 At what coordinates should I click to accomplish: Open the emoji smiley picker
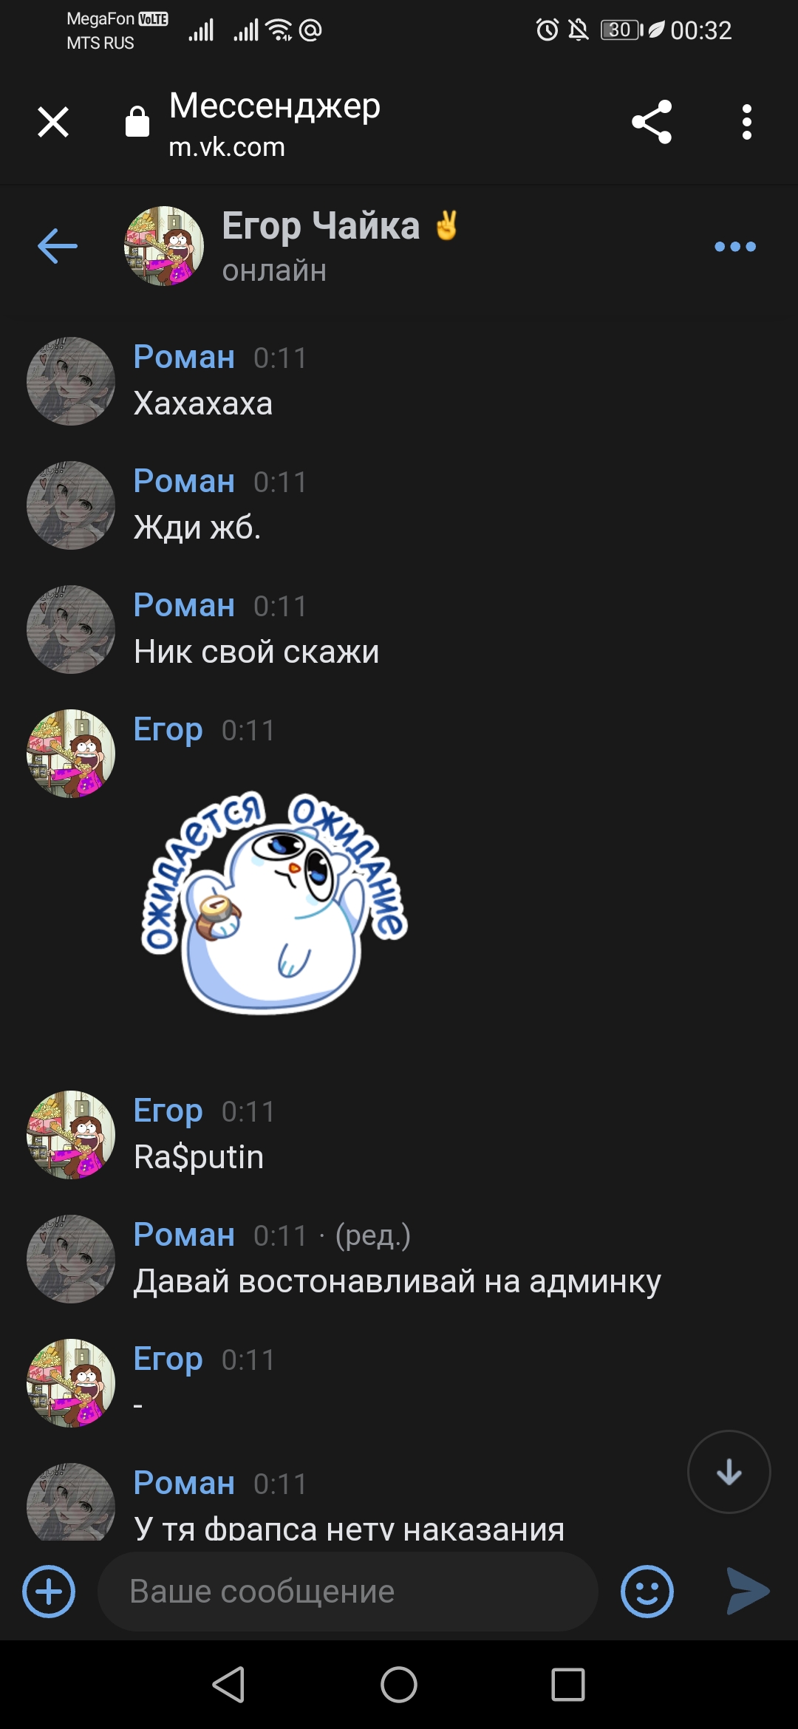(647, 1592)
